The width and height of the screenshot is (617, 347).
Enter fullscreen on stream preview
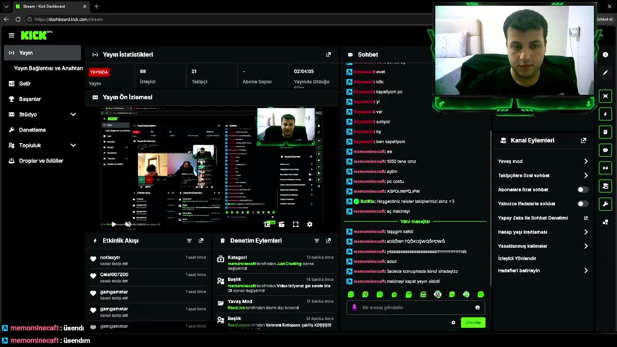coord(295,224)
